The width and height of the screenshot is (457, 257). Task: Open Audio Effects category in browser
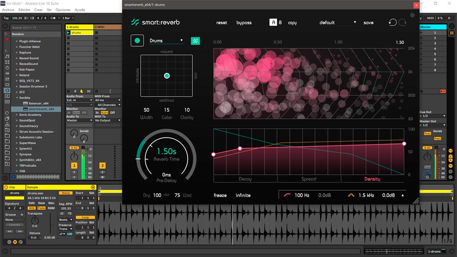pos(8,73)
